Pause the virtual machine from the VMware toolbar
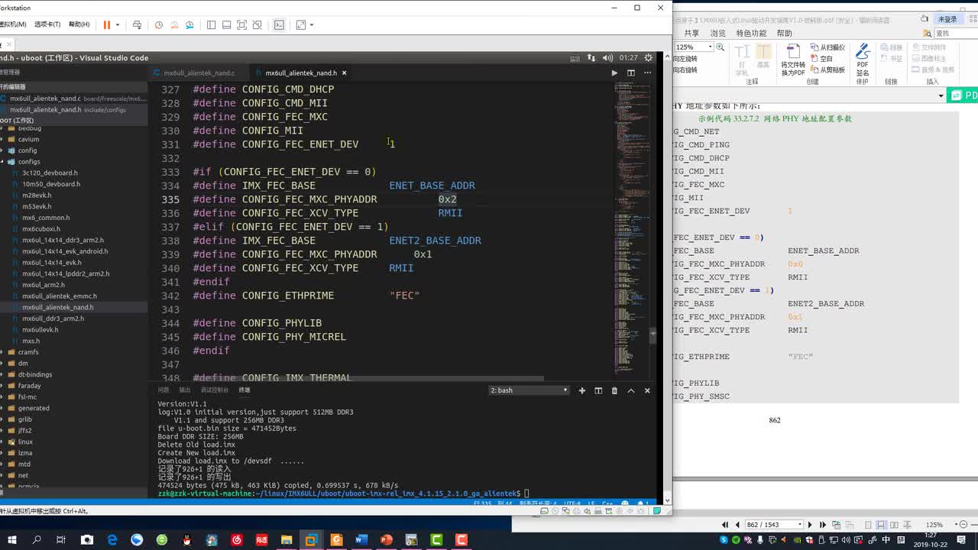The height and width of the screenshot is (550, 978). pos(107,24)
